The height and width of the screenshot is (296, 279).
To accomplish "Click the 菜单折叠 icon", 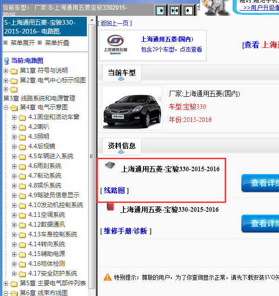I will point(39,43).
